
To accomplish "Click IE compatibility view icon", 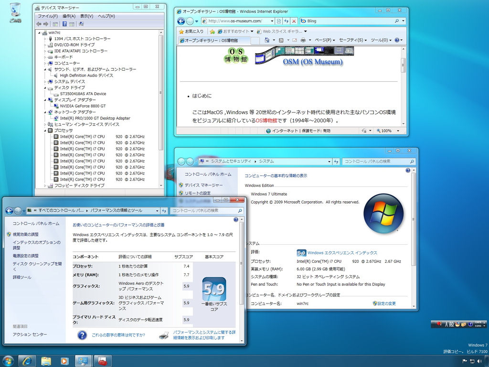I will coord(279,21).
